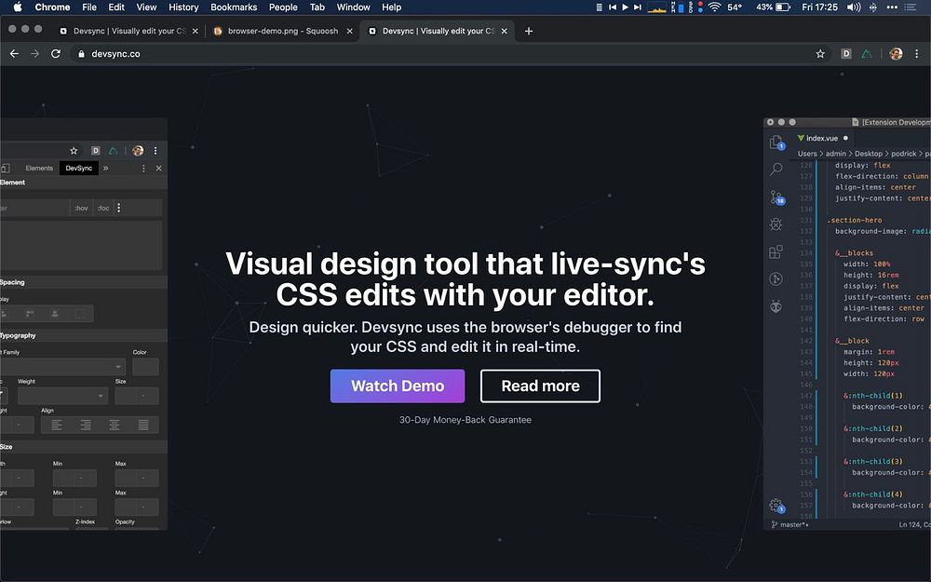The height and width of the screenshot is (582, 931).
Task: Open Source Control icon in VS Code sidebar
Action: pyautogui.click(x=776, y=197)
